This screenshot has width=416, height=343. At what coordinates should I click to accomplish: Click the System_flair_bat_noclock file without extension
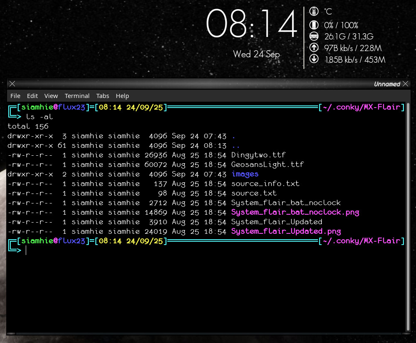click(286, 203)
